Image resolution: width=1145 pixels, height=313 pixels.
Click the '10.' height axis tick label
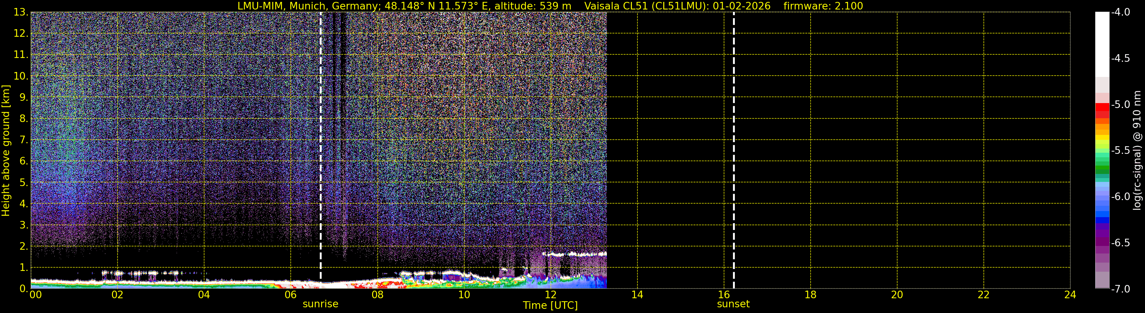(x=21, y=76)
